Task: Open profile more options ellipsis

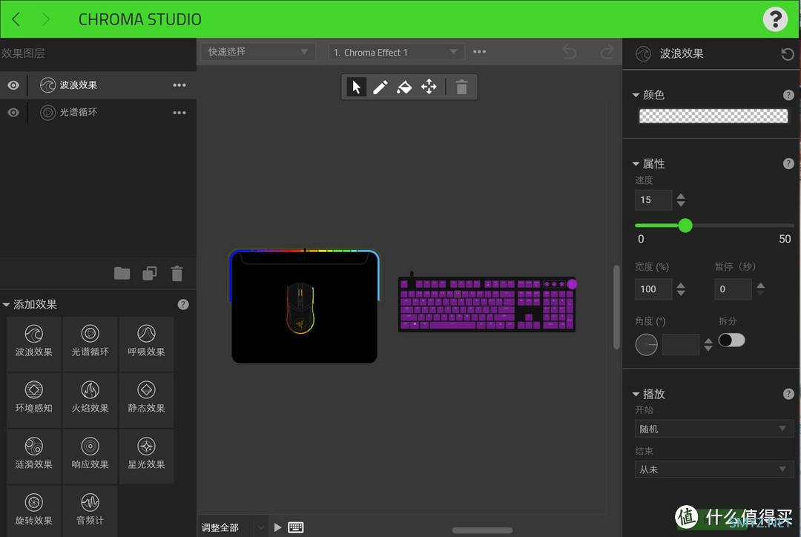Action: (x=479, y=52)
